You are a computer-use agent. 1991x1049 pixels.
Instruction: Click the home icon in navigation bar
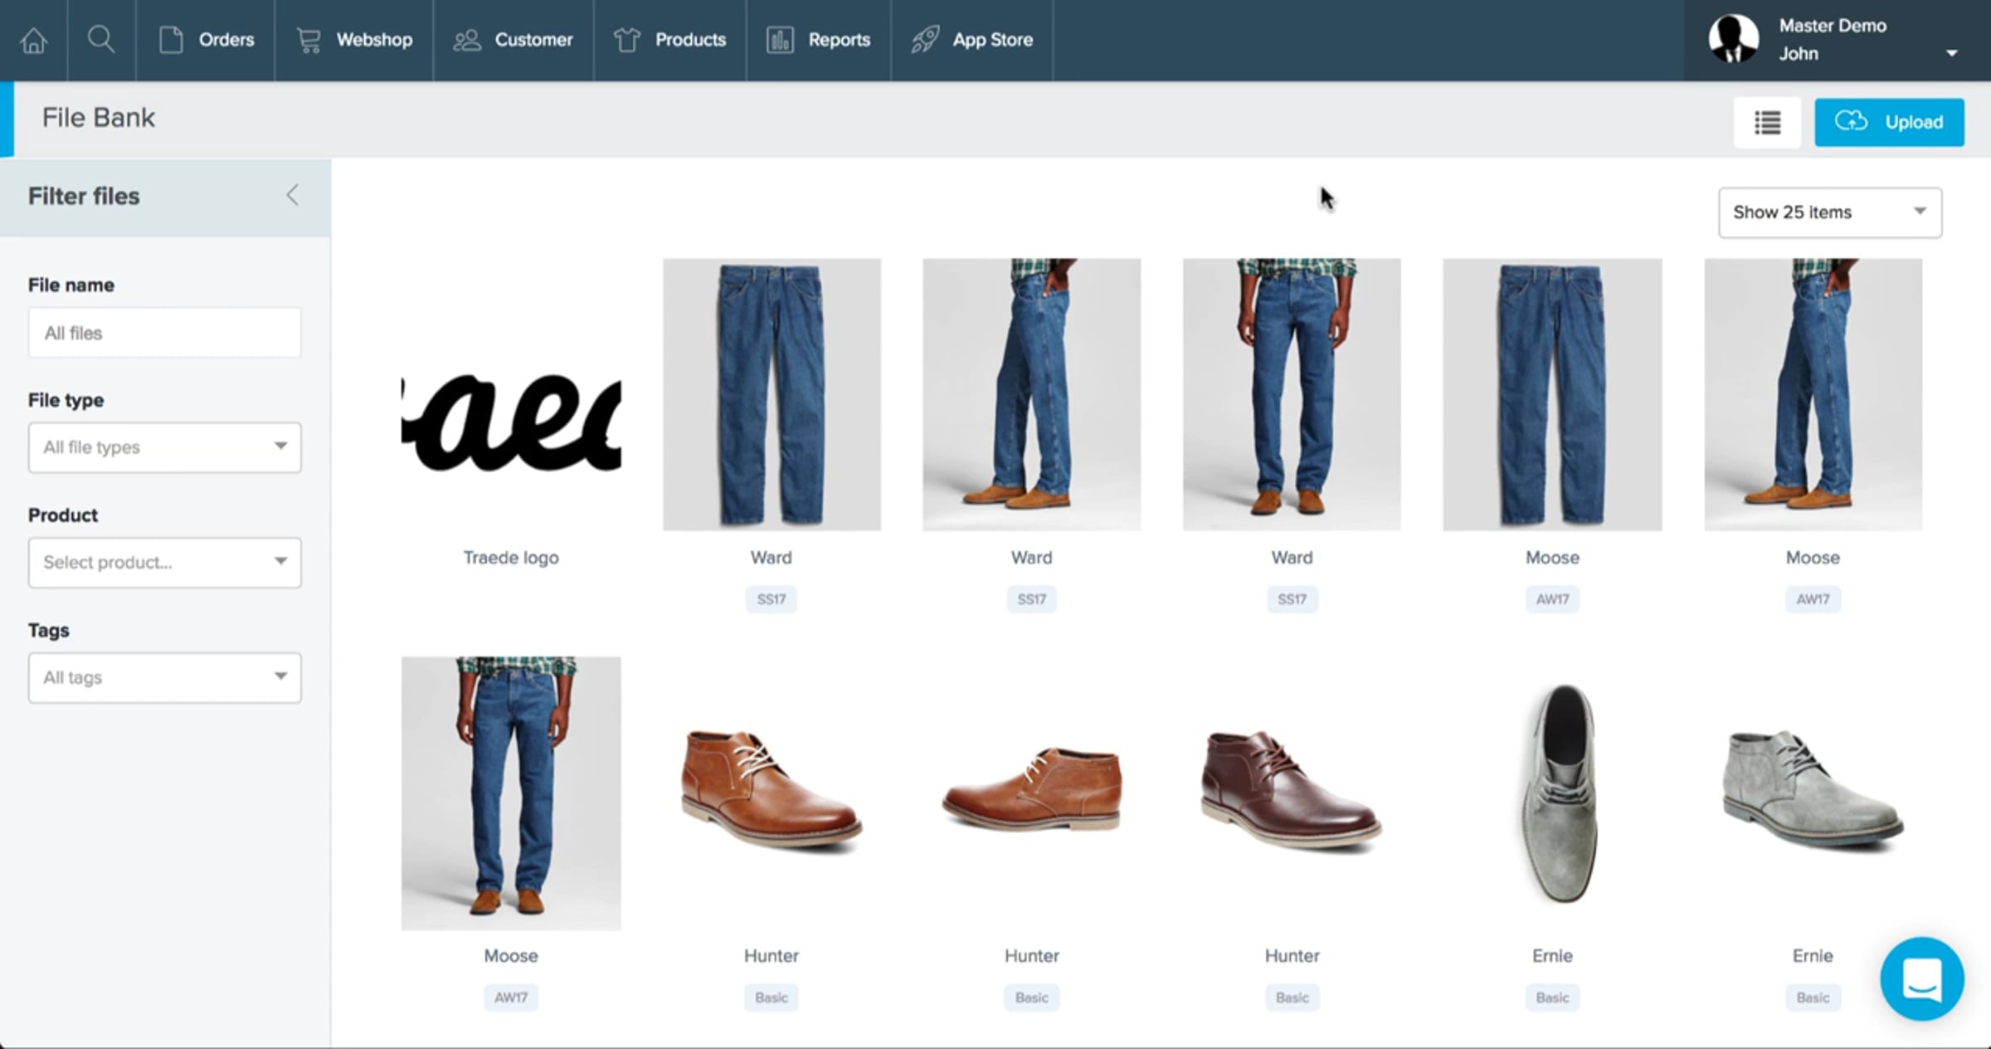click(x=34, y=40)
